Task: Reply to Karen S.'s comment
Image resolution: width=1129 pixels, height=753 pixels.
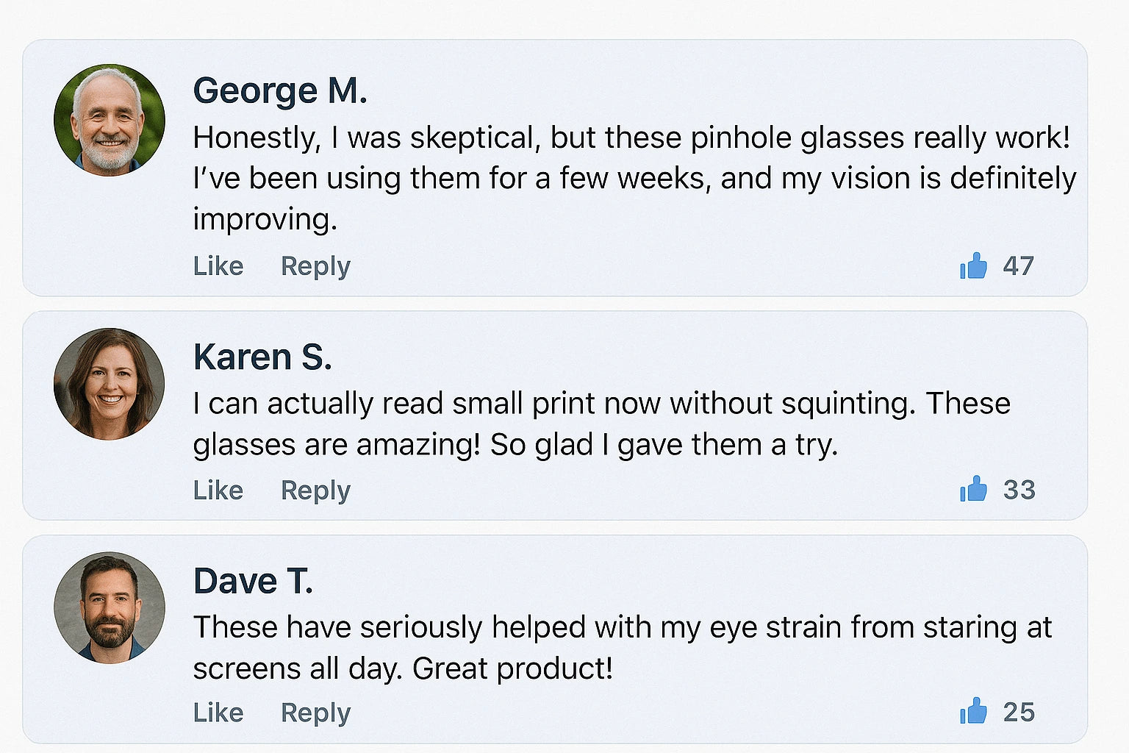Action: (315, 490)
